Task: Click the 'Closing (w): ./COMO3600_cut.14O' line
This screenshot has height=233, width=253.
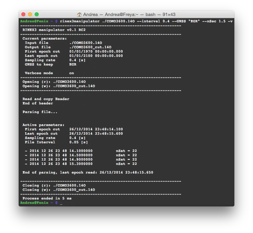Action: (x=59, y=190)
